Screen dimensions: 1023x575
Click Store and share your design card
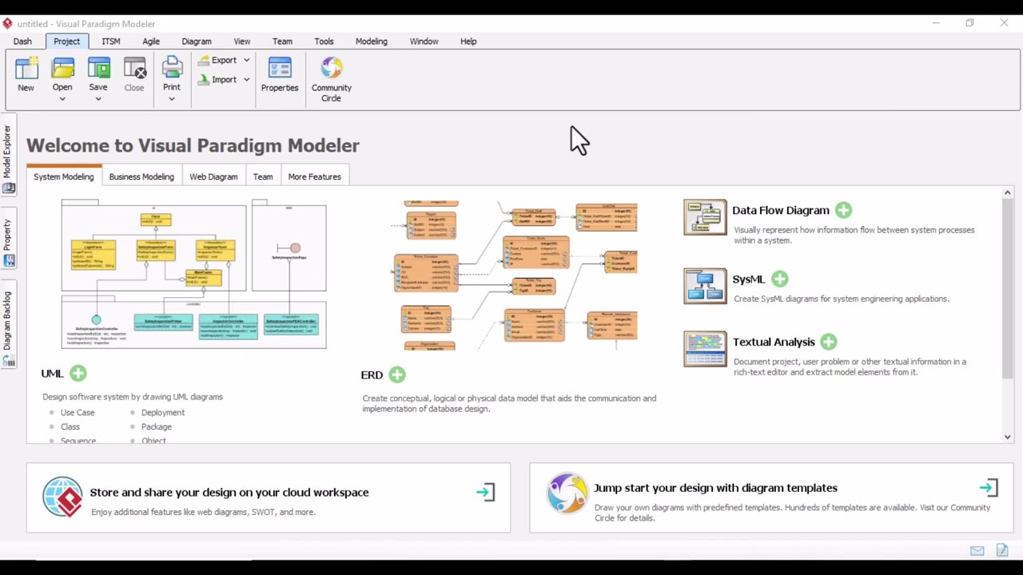[x=269, y=498]
